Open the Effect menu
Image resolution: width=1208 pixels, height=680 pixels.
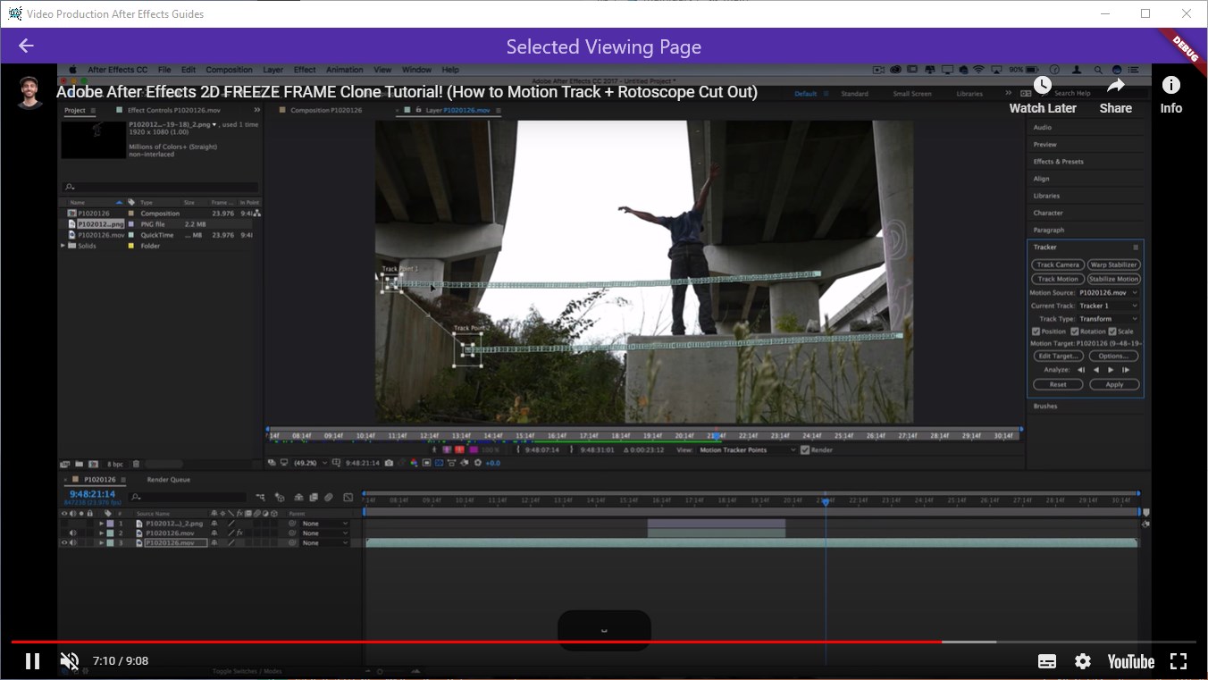305,70
